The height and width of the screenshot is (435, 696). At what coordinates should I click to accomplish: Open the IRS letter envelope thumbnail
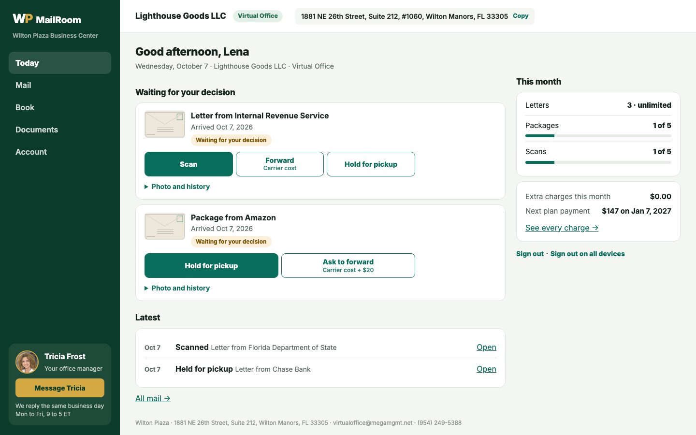(165, 124)
